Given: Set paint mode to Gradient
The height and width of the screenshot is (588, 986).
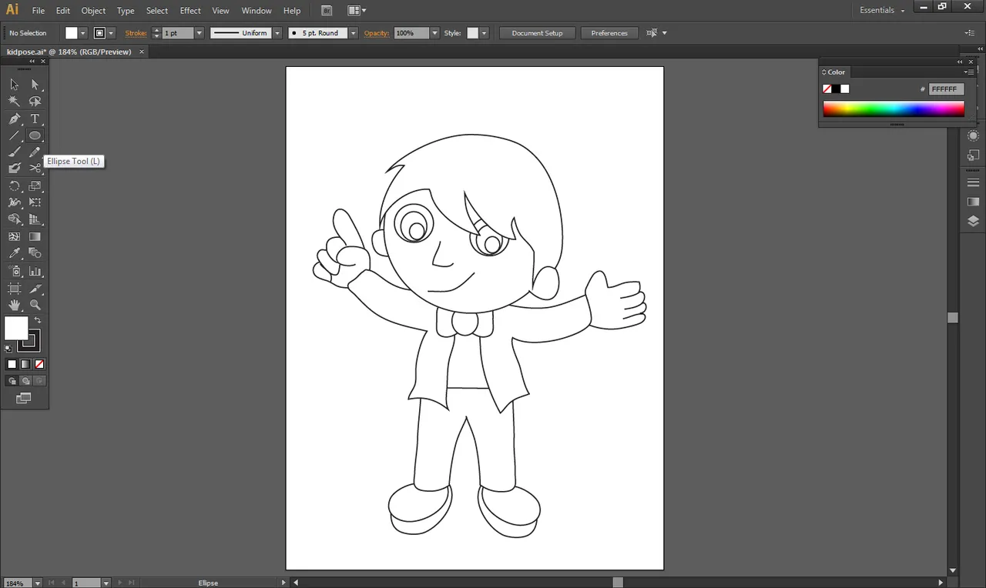Looking at the screenshot, I should [25, 364].
